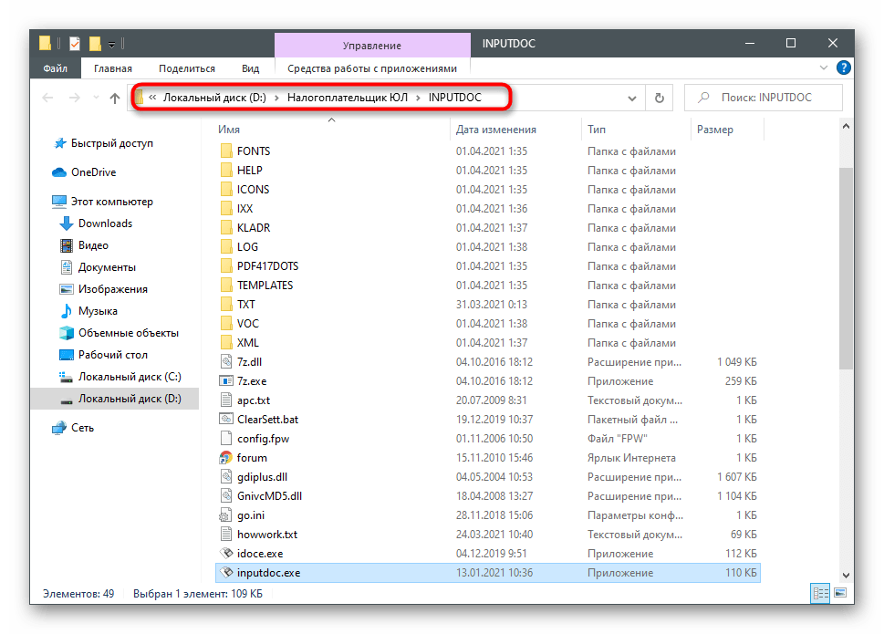This screenshot has height=634, width=884.
Task: Open the quick access toolbar customize arrow
Action: click(111, 44)
